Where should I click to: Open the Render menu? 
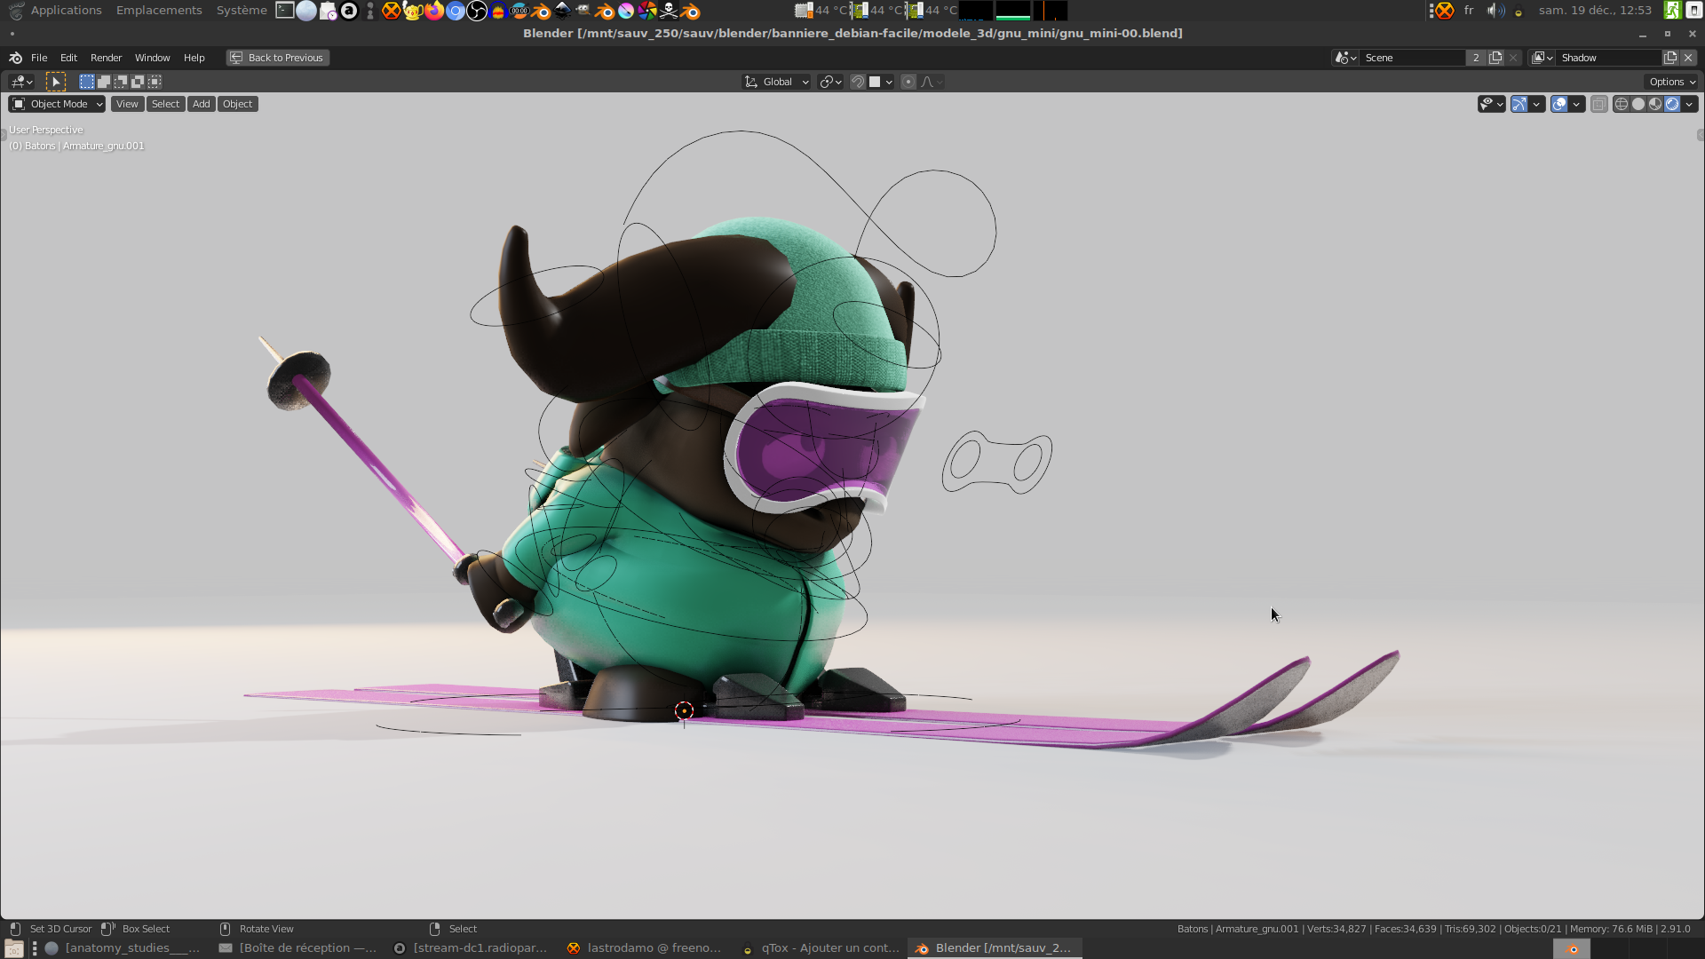(106, 58)
